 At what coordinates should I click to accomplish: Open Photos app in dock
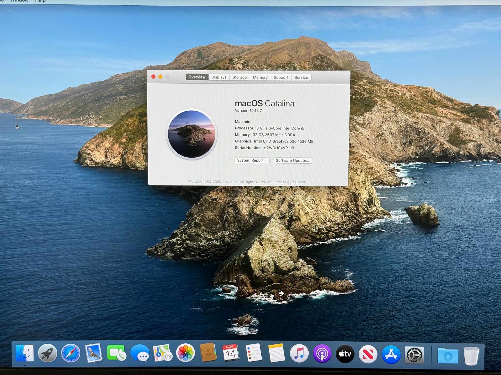tap(185, 353)
